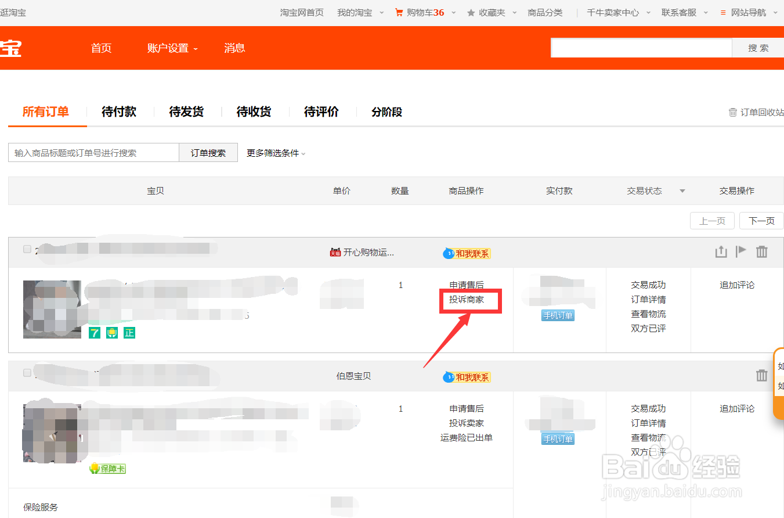784x518 pixels.
Task: Click the blue 手机订单 badge on first order
Action: point(558,315)
